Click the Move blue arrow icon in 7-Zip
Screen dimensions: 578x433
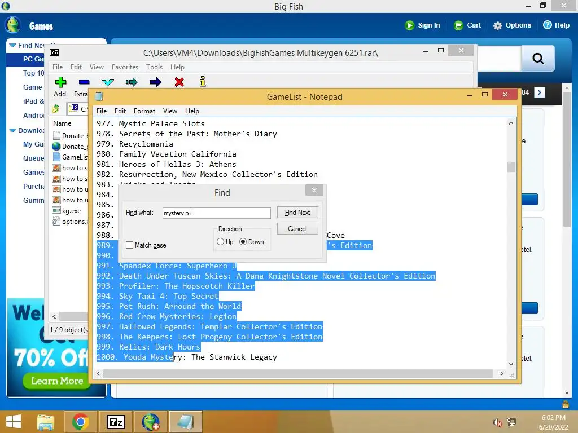tap(155, 82)
